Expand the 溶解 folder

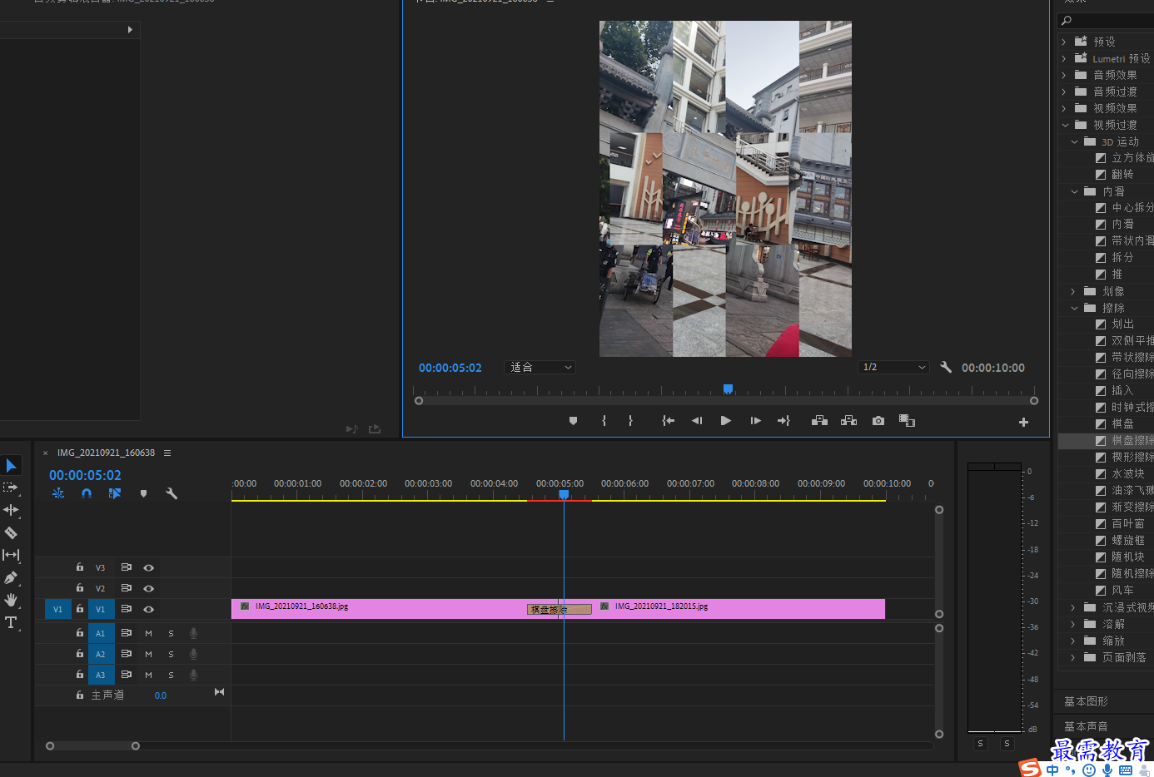click(x=1073, y=623)
